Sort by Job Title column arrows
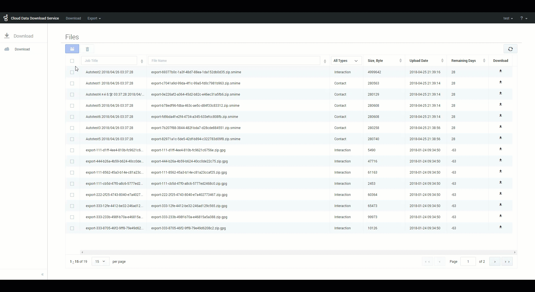Viewport: 535px width, 292px height. [x=142, y=61]
